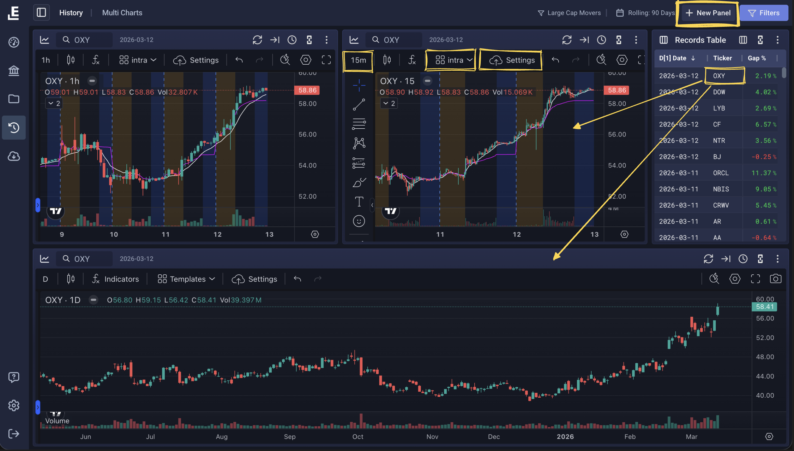Open History in left sidebar

14,127
